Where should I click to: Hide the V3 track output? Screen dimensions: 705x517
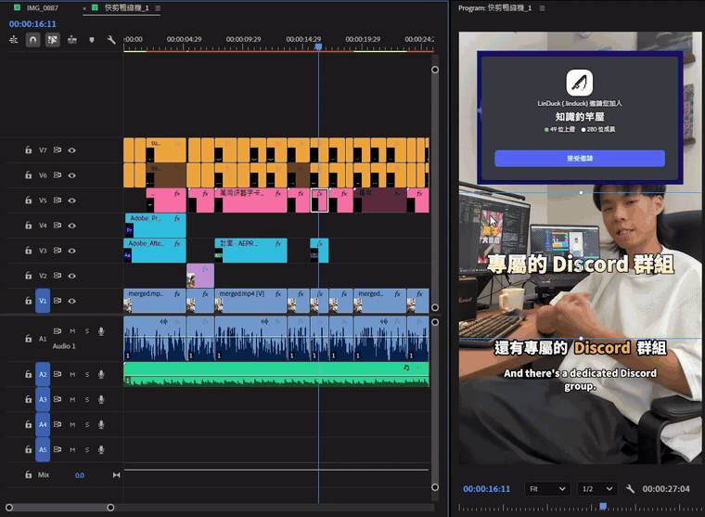72,251
